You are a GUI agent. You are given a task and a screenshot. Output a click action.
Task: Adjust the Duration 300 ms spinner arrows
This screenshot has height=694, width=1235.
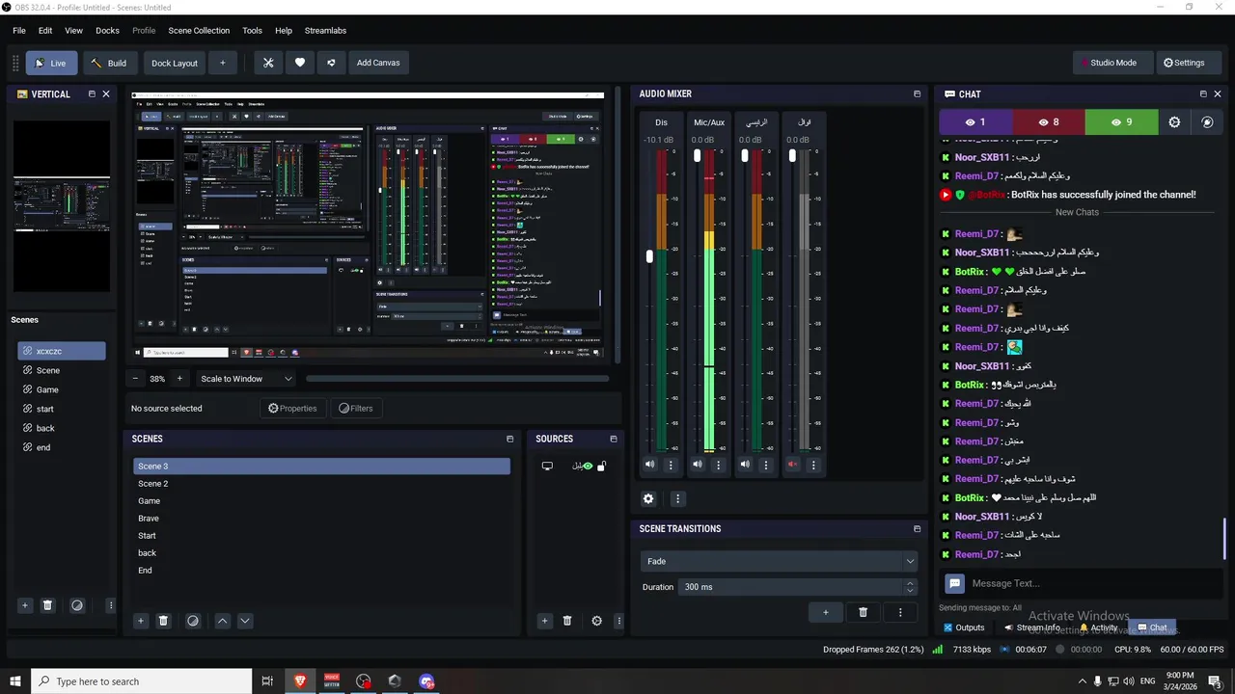coord(910,587)
